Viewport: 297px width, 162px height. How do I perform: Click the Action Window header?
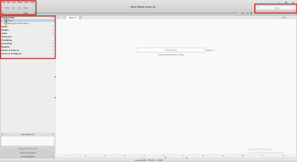click(28, 156)
